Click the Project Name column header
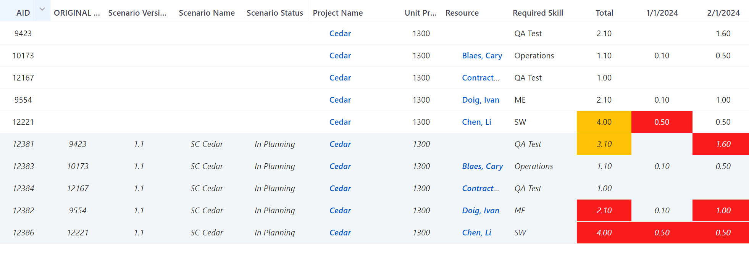Viewport: 749px width, 256px height. [338, 13]
